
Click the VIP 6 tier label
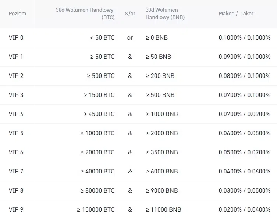[16, 152]
